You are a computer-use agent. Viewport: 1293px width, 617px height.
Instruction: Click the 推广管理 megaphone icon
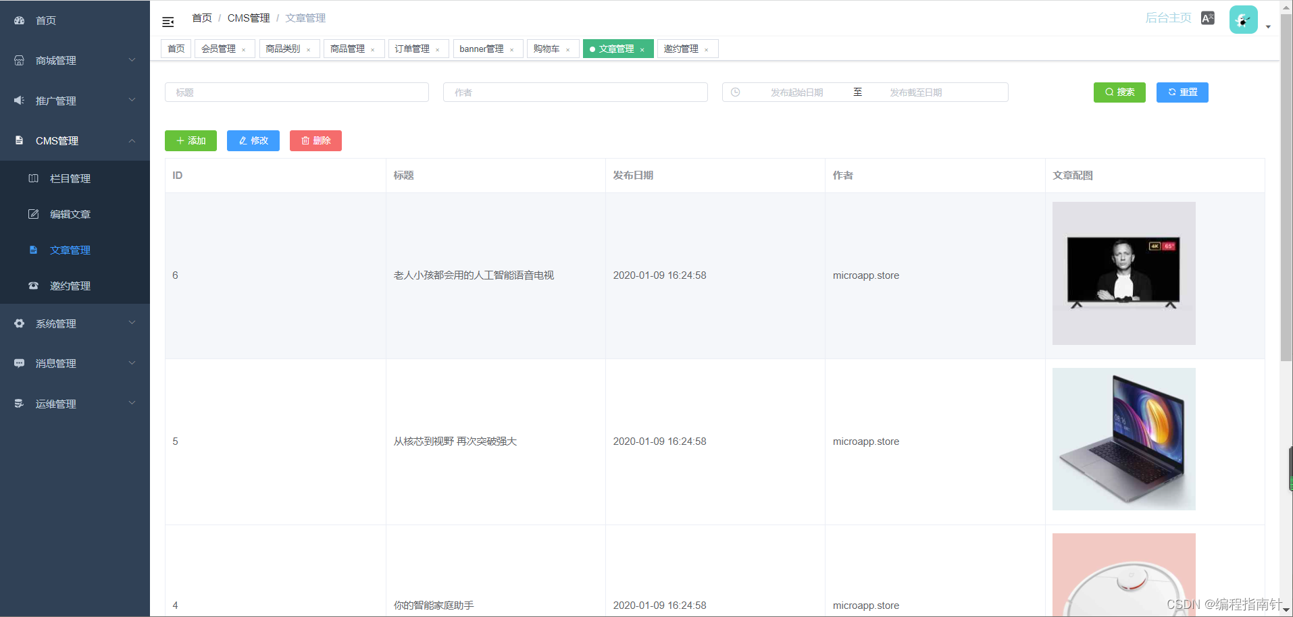(20, 101)
